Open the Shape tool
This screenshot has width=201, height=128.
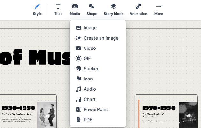point(92,10)
